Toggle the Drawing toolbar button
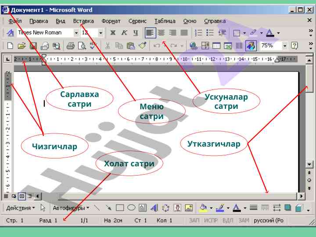This screenshot has width=316, height=237. 251,46
